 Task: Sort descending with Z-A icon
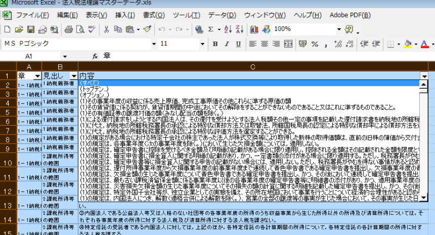click(x=239, y=29)
